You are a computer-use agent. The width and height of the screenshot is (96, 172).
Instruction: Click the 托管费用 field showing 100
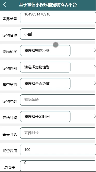(x=58, y=150)
